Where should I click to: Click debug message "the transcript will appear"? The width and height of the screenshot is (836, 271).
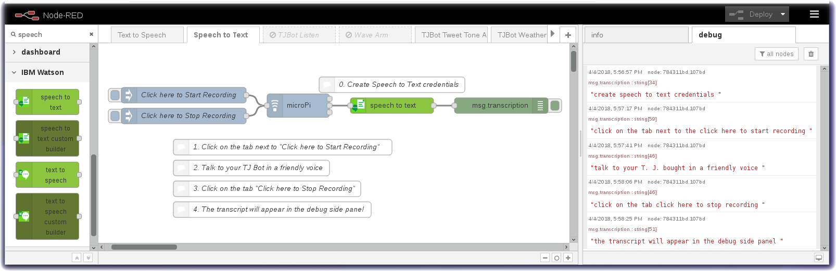pyautogui.click(x=687, y=241)
